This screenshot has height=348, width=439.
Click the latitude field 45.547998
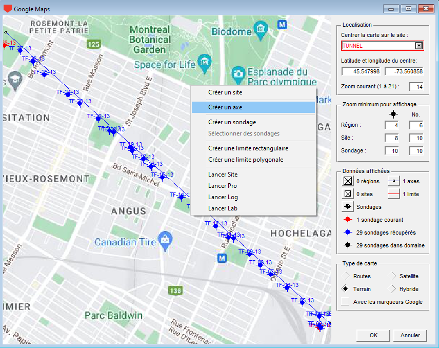(x=361, y=71)
